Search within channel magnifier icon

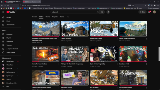point(68,17)
